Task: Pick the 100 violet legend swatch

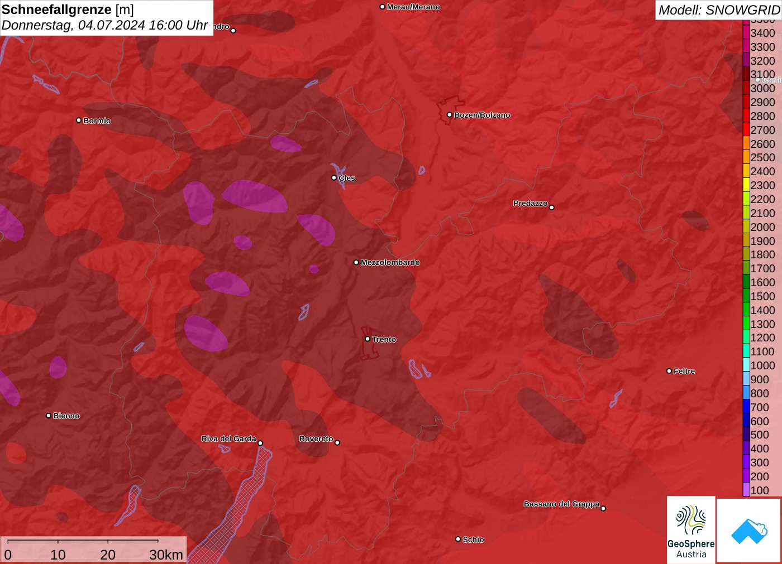Action: [x=746, y=490]
